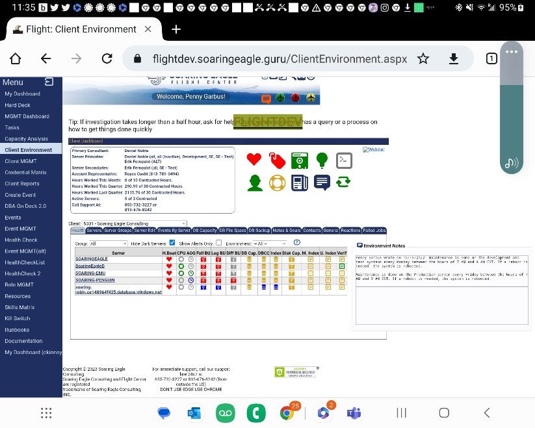Image resolution: width=535 pixels, height=428 pixels.
Task: Collapse the sidebar using the Menu toggle
Action: [x=49, y=82]
